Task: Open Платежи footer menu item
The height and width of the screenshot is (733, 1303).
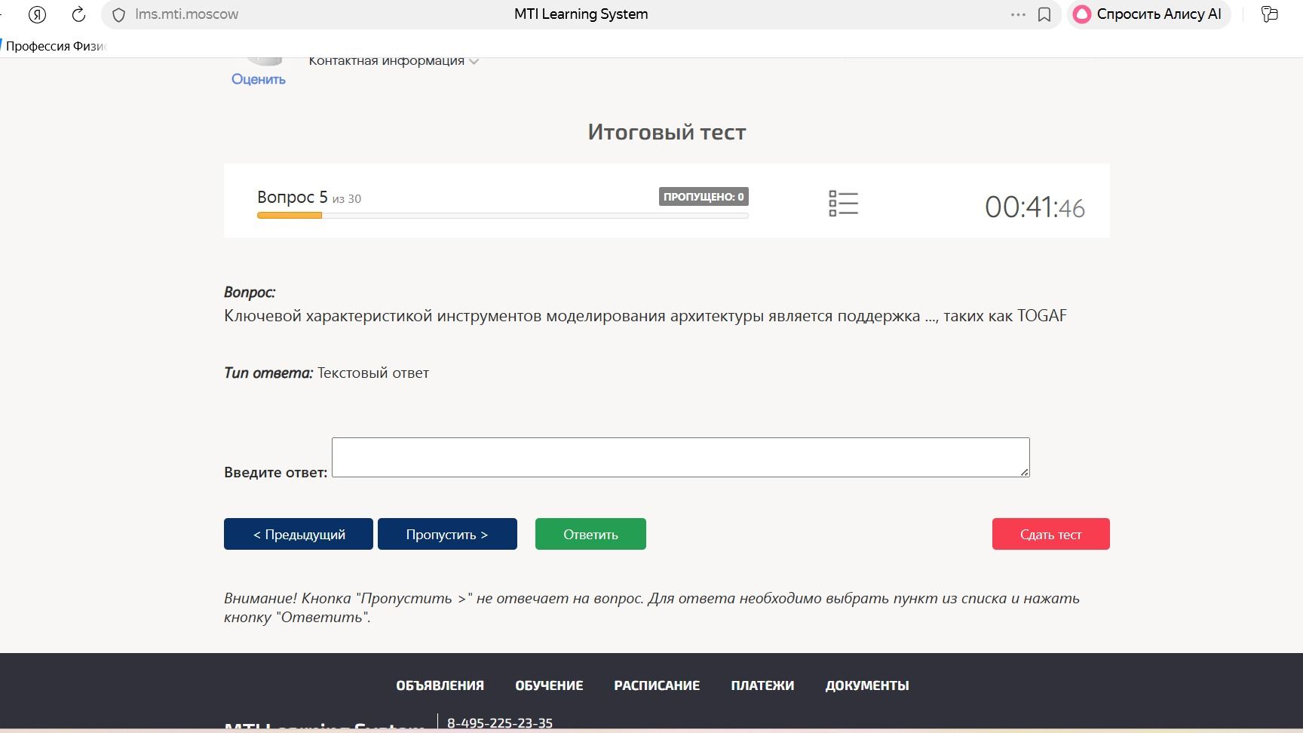Action: (x=762, y=685)
